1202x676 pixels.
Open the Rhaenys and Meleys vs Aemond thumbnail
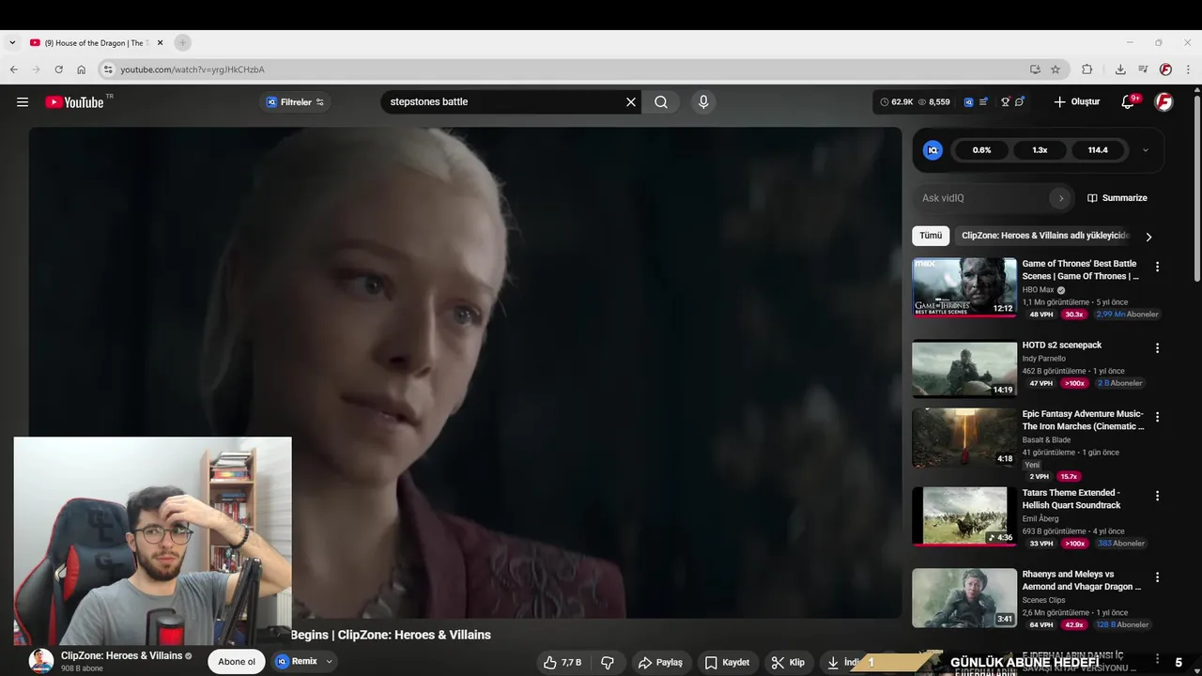(x=964, y=598)
